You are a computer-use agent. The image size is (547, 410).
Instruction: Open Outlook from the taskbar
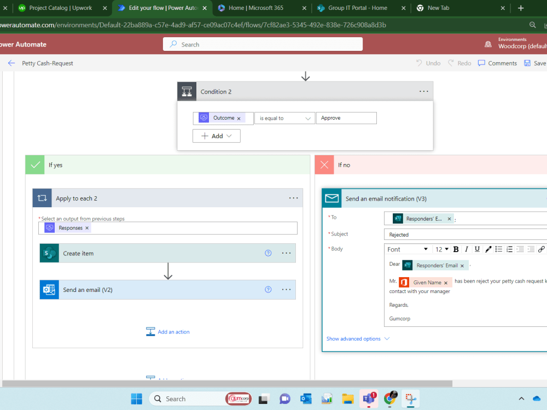click(306, 399)
